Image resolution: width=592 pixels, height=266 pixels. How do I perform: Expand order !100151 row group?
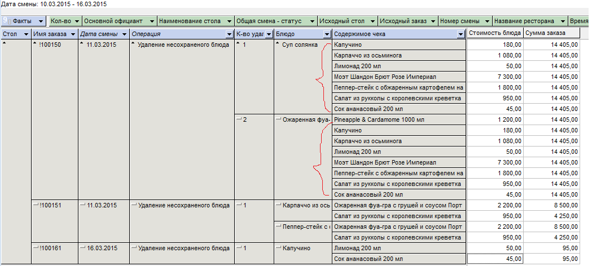tap(36, 205)
